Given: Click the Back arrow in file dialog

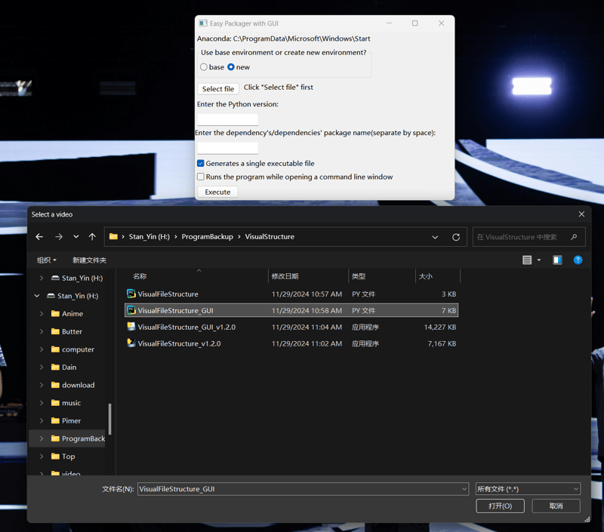Looking at the screenshot, I should coord(40,237).
